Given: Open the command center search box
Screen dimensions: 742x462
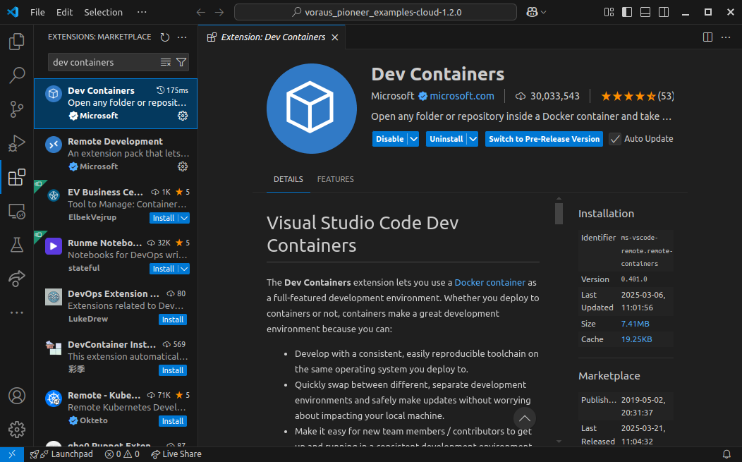Looking at the screenshot, I should pyautogui.click(x=375, y=12).
